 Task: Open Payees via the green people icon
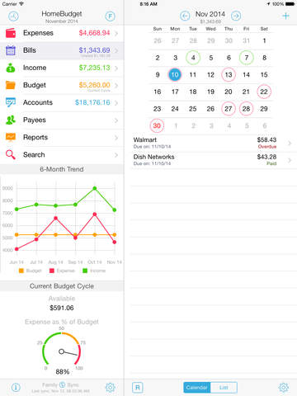(11, 120)
